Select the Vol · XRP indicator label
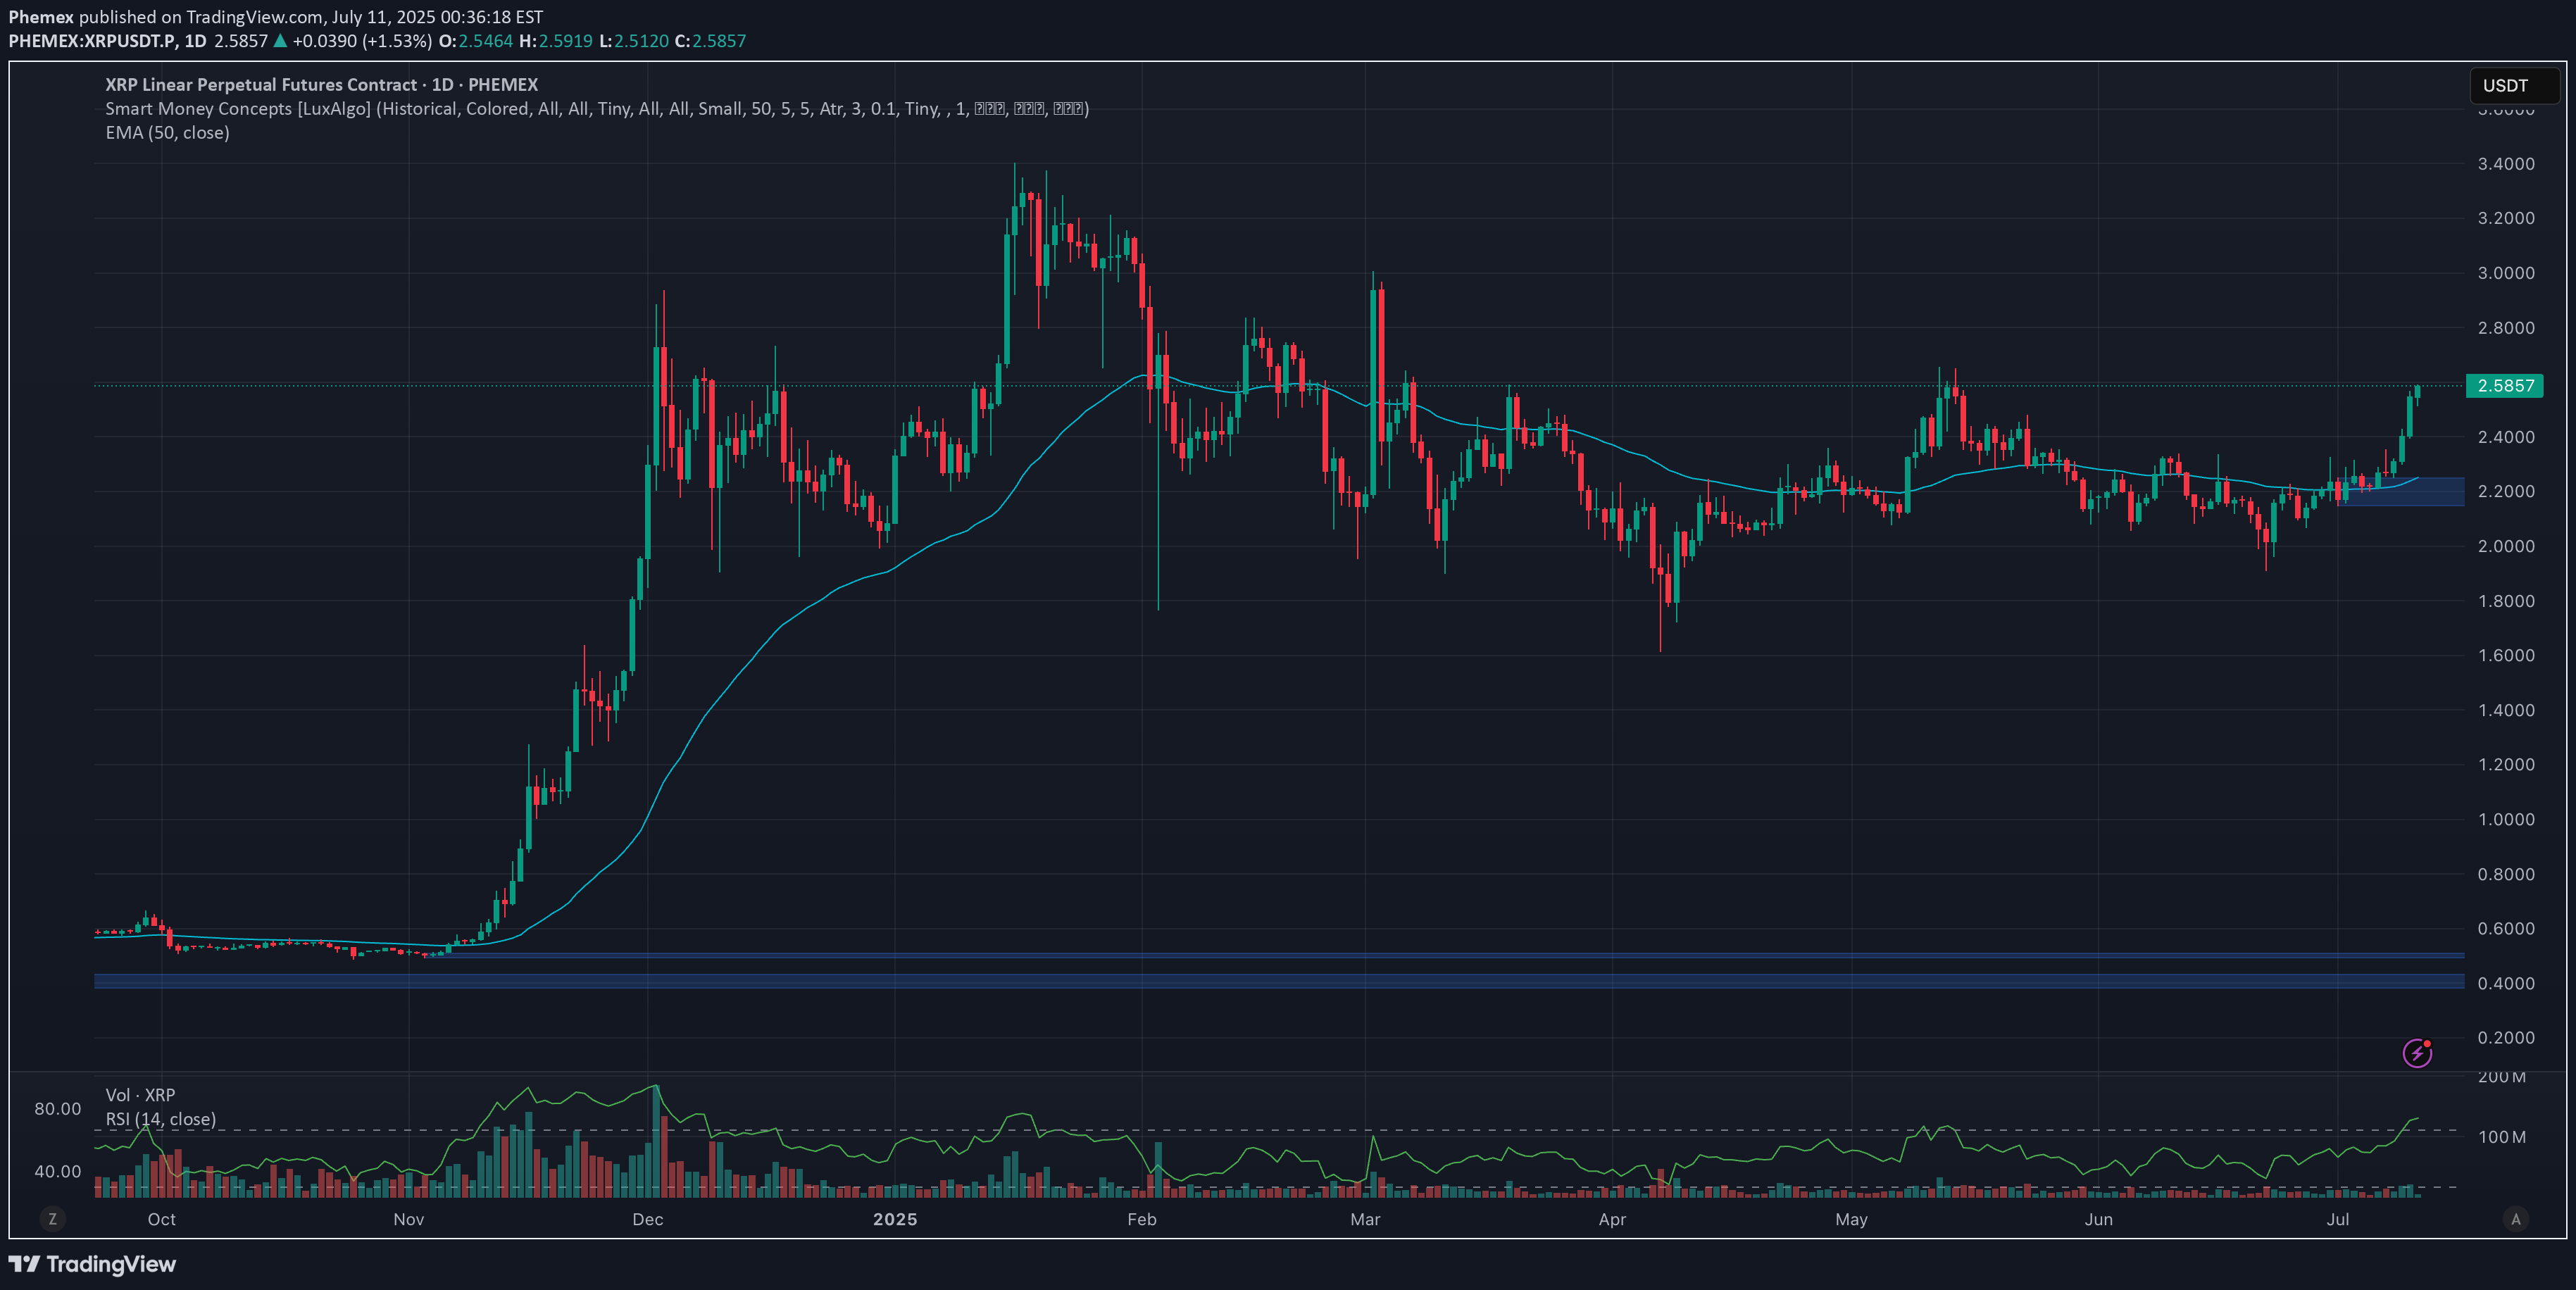2576x1290 pixels. coord(140,1095)
